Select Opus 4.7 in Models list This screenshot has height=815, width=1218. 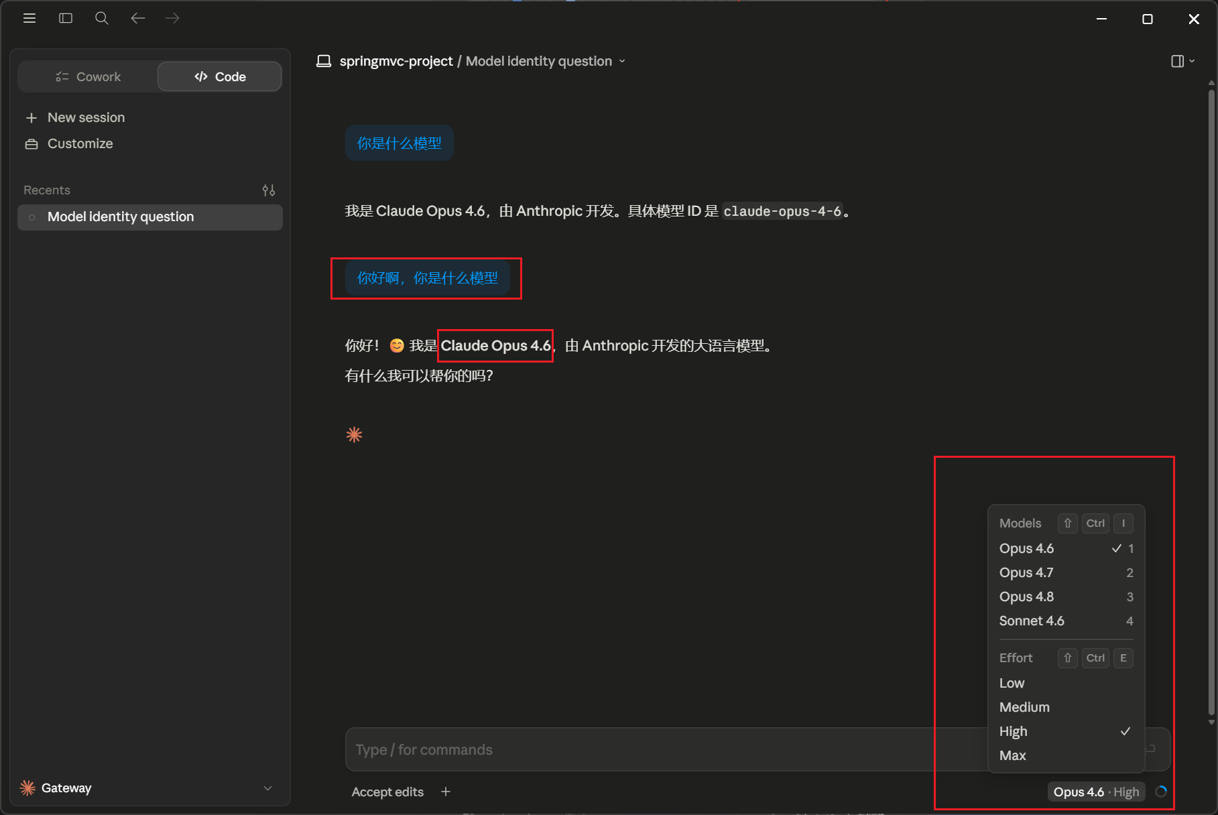1066,572
